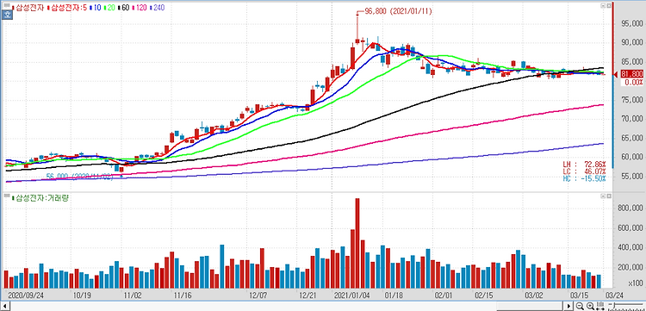Click the 200,000 volume axis label

pyautogui.click(x=630, y=268)
